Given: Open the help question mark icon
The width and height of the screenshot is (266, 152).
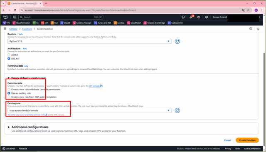Looking at the screenshot, I should coord(199,17).
